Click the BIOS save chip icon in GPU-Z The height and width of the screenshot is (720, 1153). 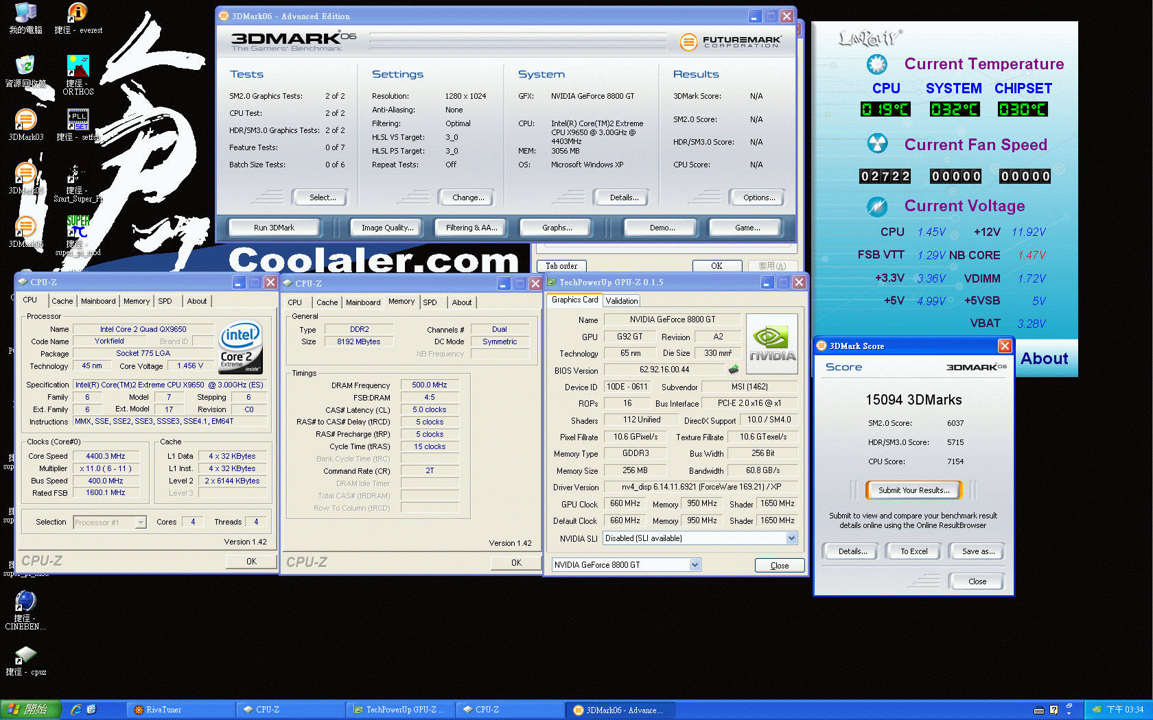coord(734,370)
